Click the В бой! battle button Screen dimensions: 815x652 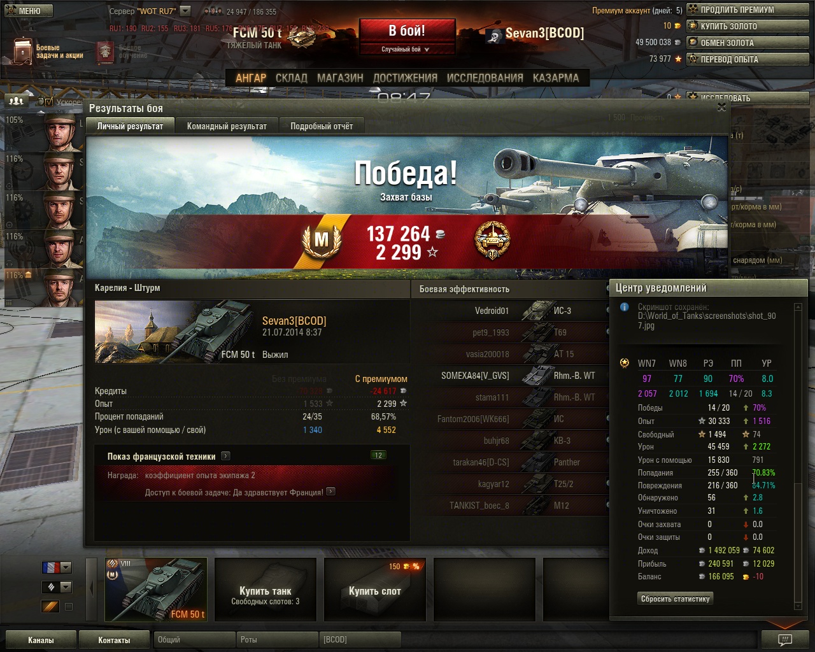pyautogui.click(x=407, y=31)
